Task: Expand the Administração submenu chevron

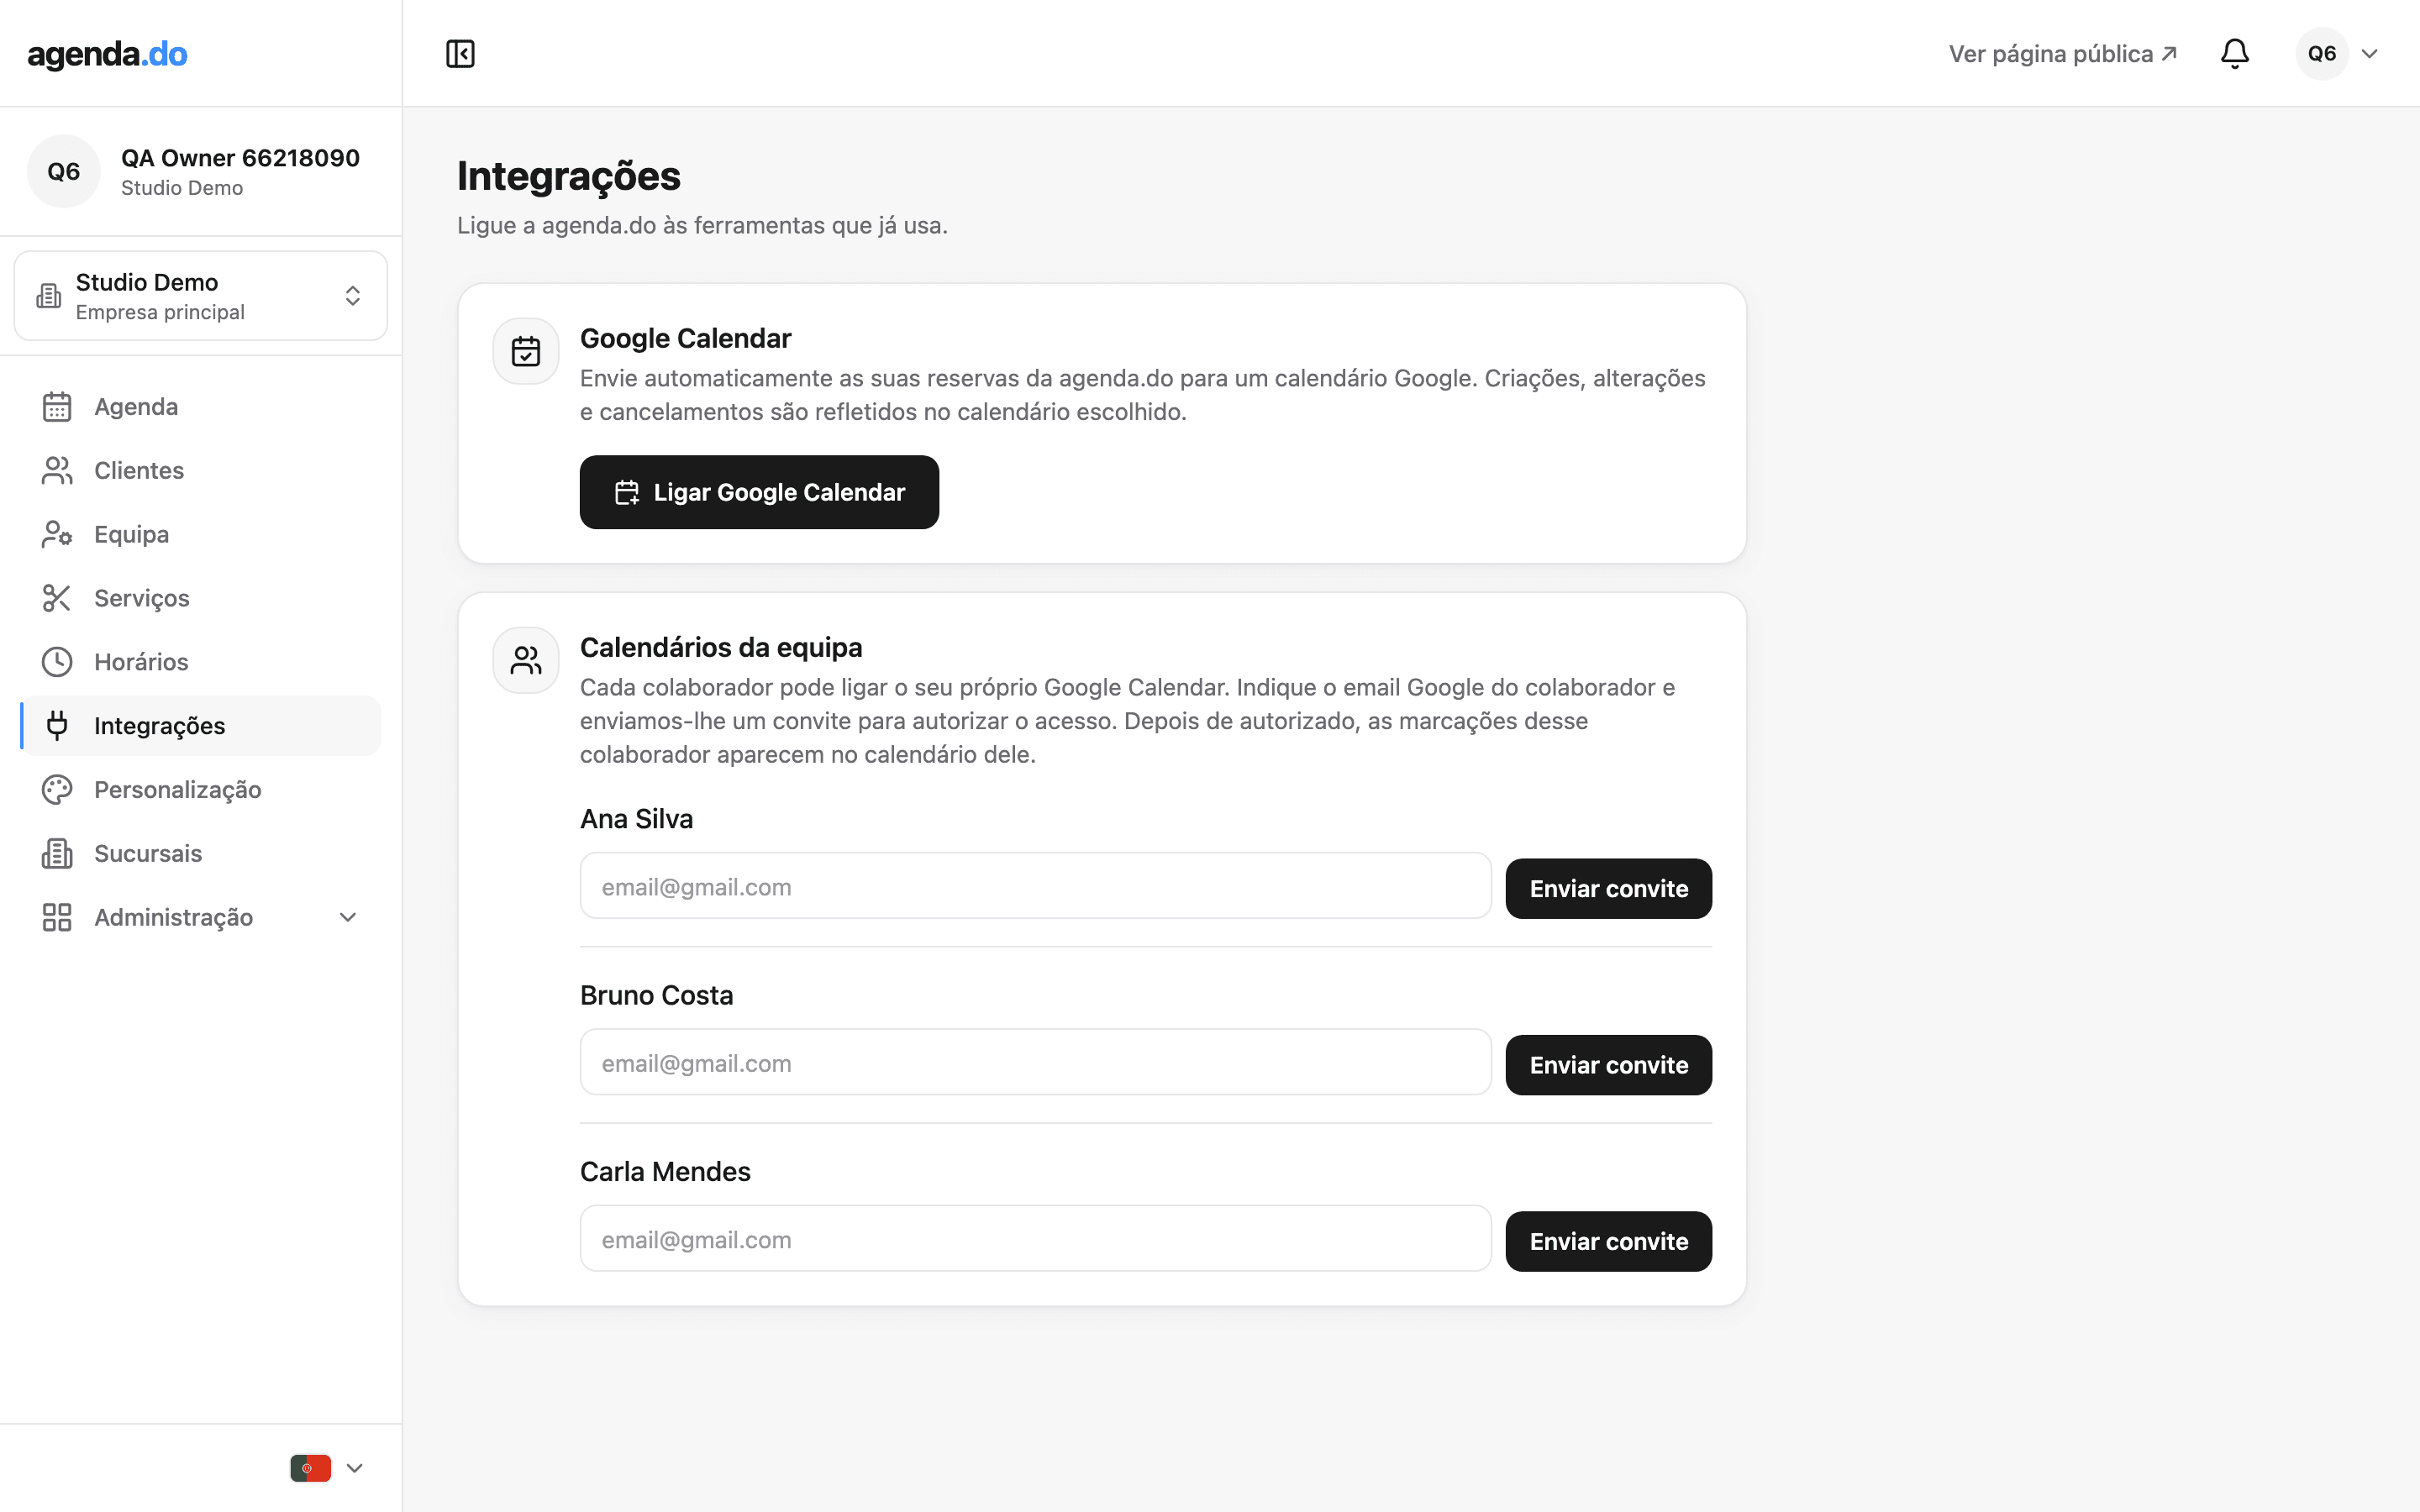Action: [348, 918]
